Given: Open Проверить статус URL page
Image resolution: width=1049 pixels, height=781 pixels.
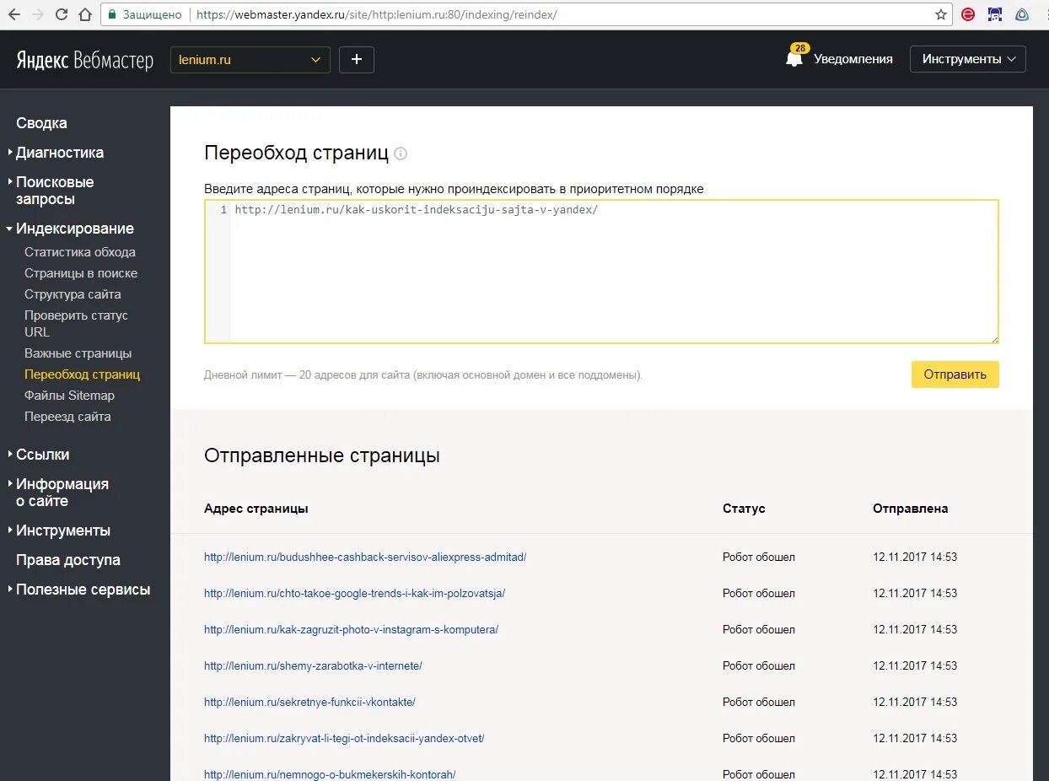Looking at the screenshot, I should [x=76, y=324].
